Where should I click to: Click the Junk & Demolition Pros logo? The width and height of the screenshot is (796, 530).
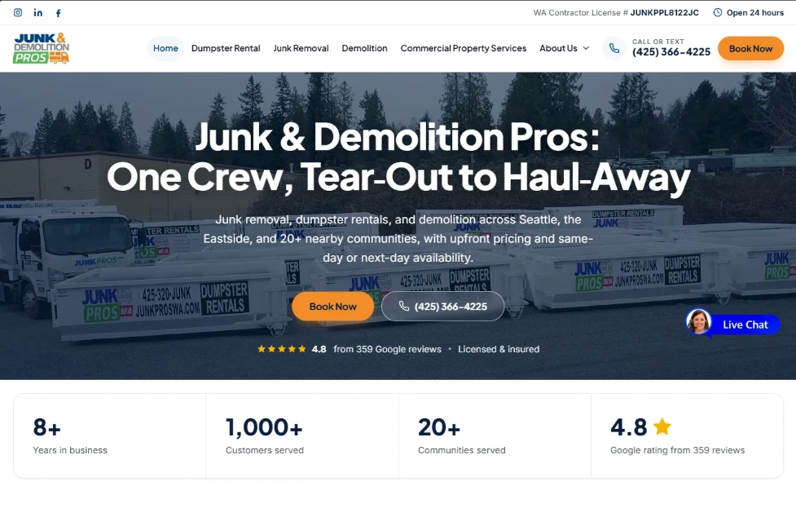41,48
